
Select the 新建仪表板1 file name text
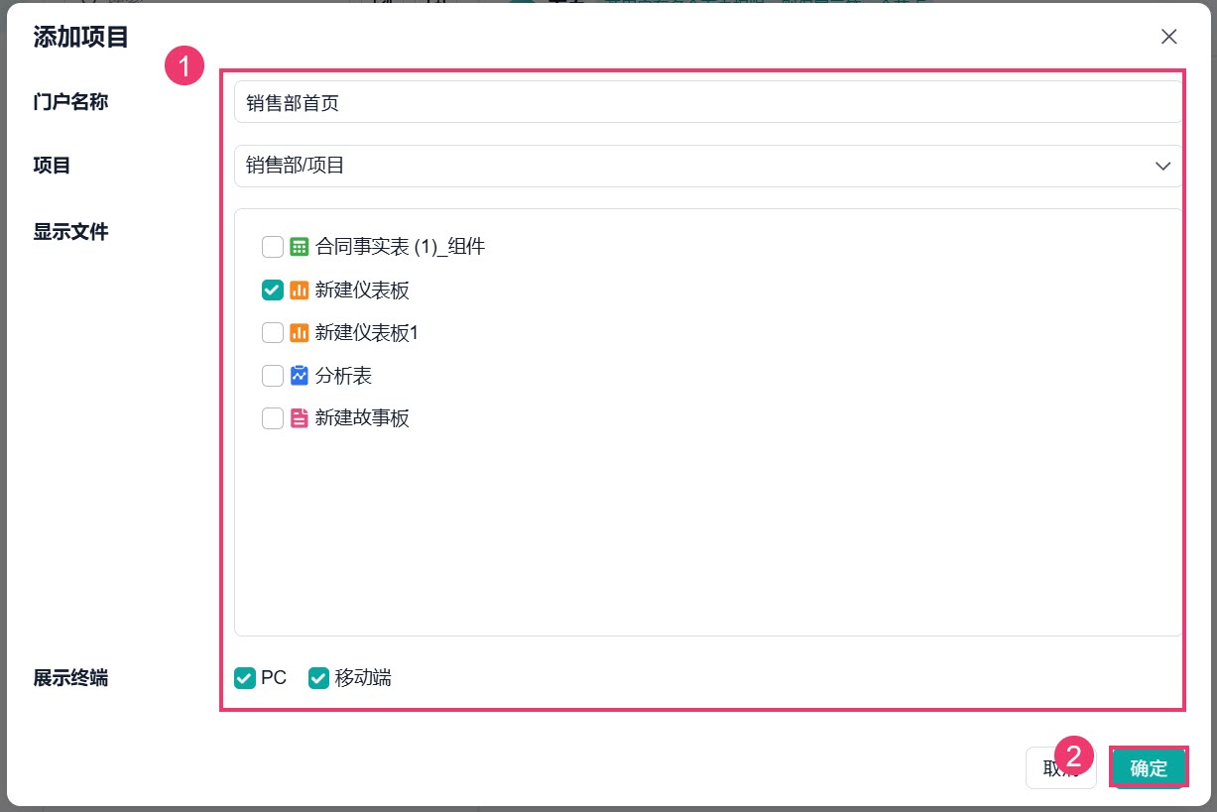[x=367, y=332]
